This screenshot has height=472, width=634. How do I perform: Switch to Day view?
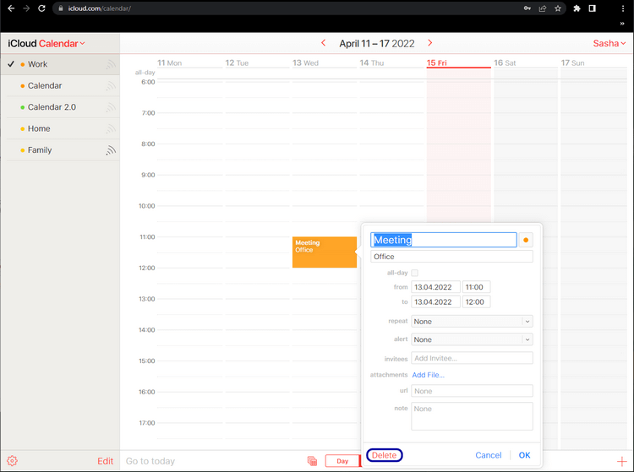point(342,461)
